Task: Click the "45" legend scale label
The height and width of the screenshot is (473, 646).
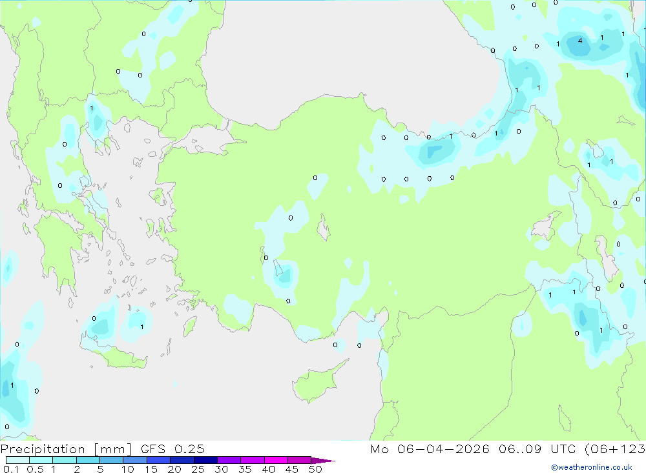Action: click(x=292, y=469)
